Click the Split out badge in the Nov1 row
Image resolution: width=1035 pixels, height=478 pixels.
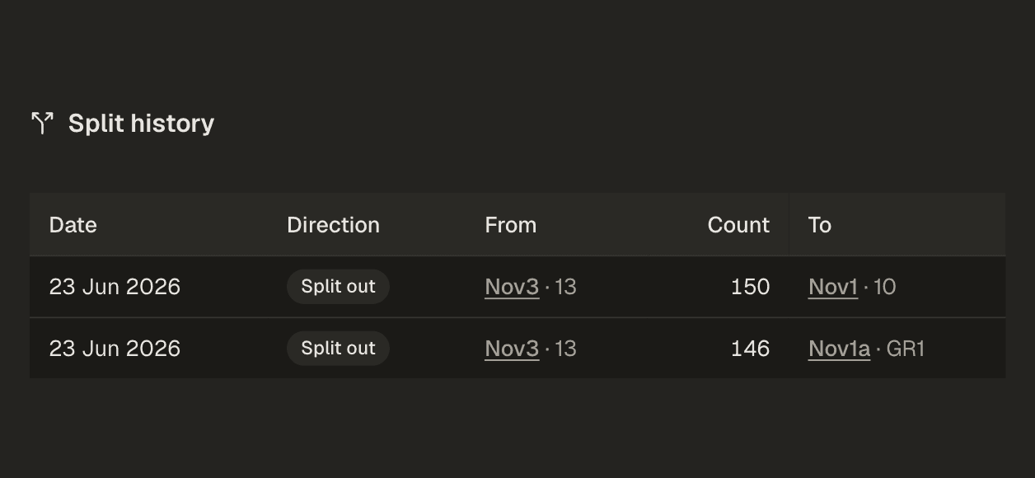click(338, 287)
